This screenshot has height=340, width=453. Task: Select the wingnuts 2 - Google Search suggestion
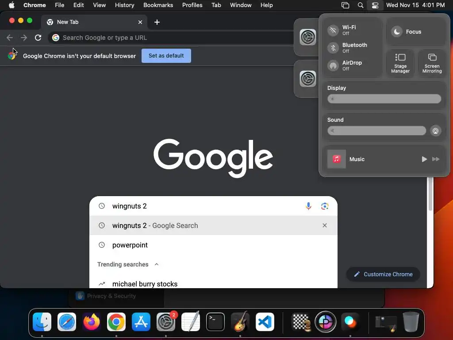[x=213, y=225]
